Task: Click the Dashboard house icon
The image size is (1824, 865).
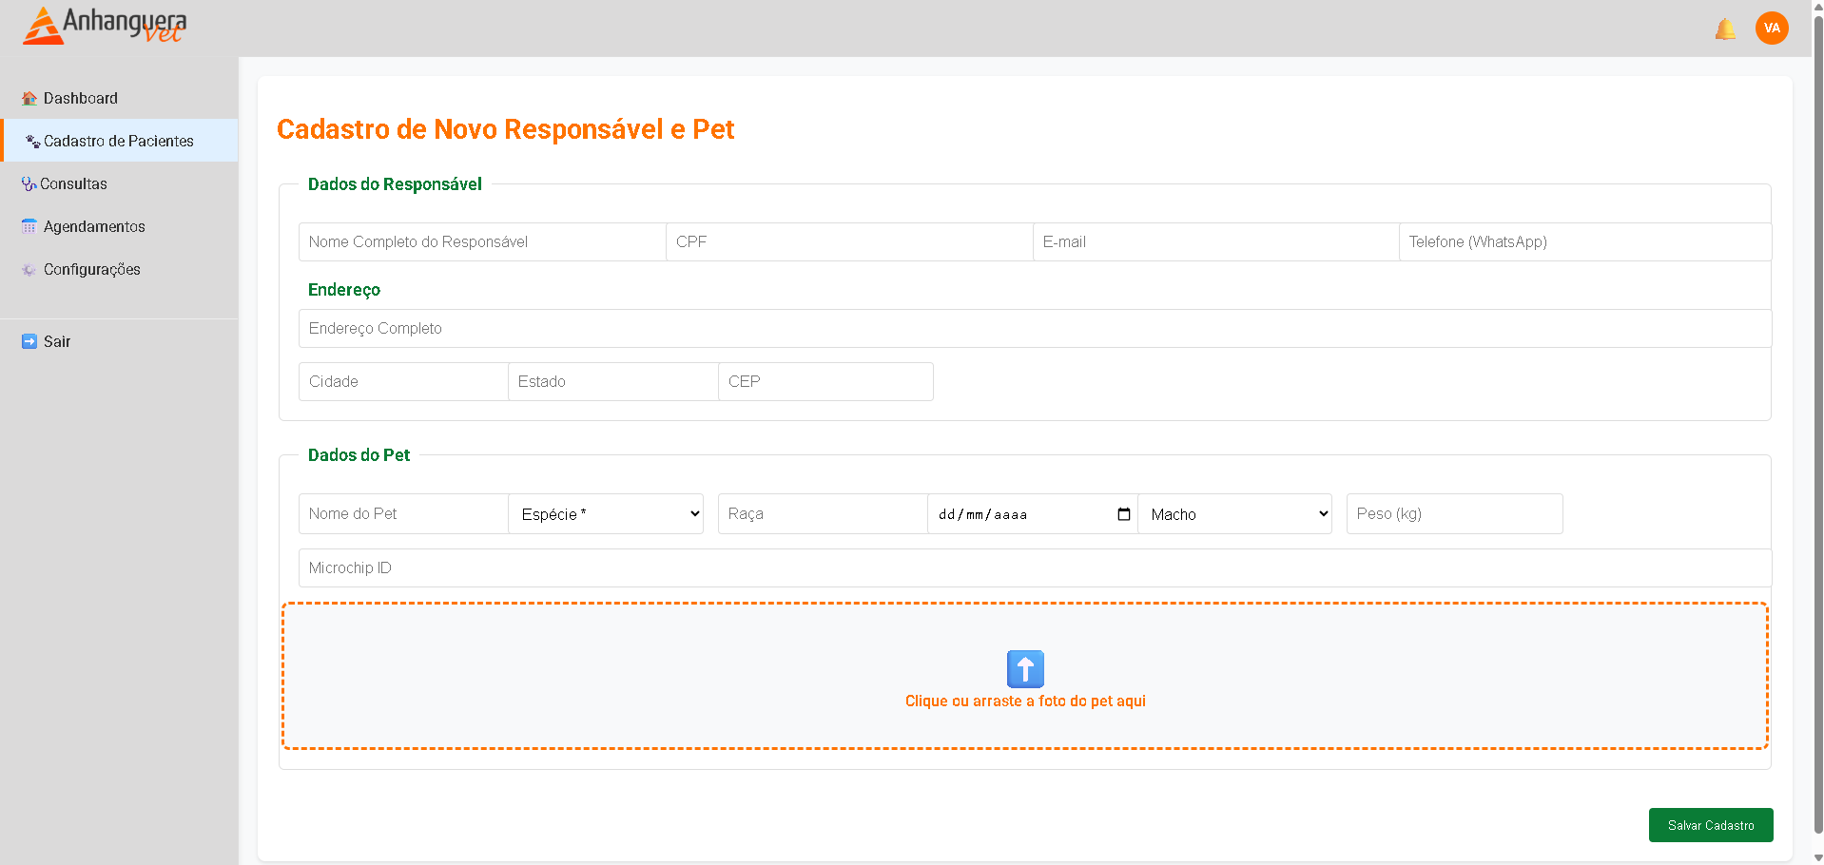Action: 29,99
